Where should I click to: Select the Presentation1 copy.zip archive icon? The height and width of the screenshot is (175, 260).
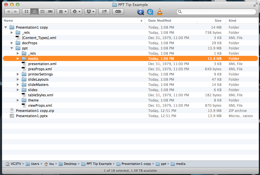[12, 110]
